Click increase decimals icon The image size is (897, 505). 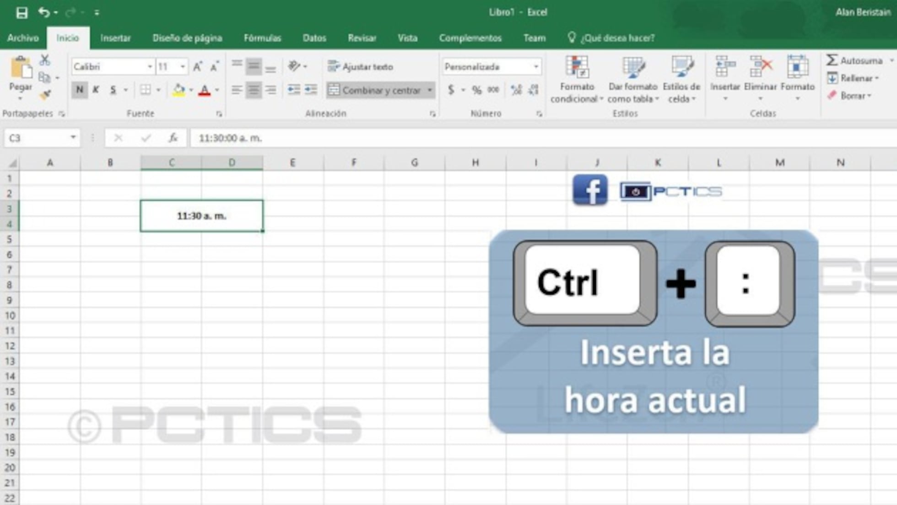pyautogui.click(x=516, y=90)
